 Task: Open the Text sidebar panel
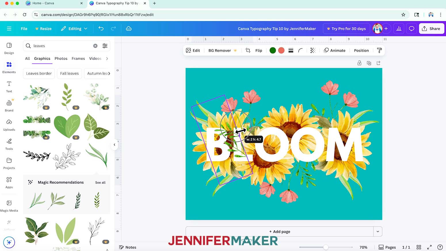coord(9,87)
